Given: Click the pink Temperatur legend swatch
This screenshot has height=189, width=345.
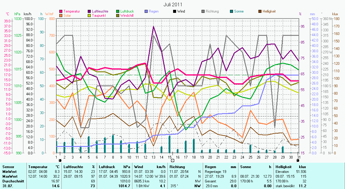Looking at the screenshot, I should pos(61,12).
